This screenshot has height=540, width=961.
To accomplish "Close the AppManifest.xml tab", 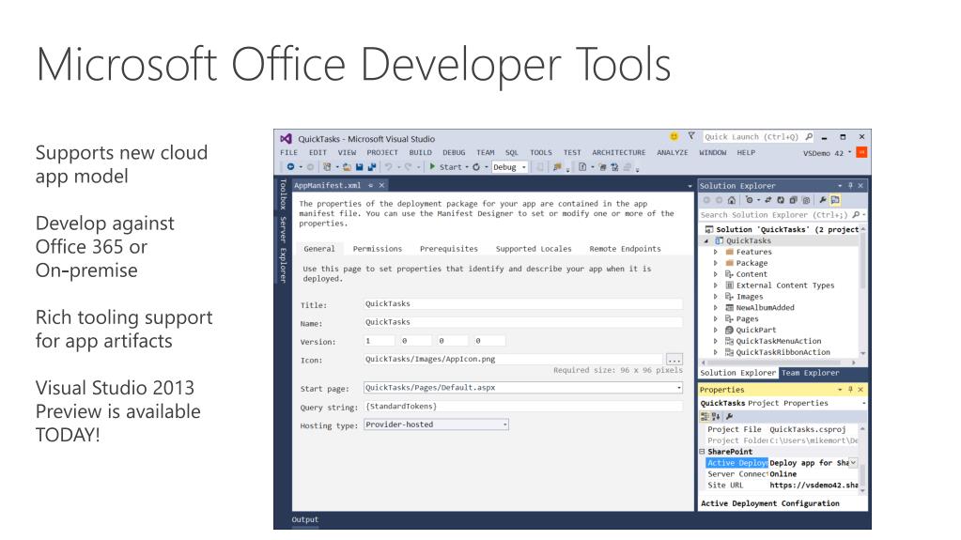I will [x=381, y=185].
